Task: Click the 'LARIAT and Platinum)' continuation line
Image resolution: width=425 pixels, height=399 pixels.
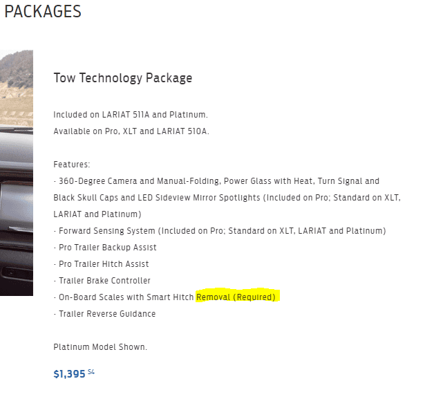Action: point(97,214)
